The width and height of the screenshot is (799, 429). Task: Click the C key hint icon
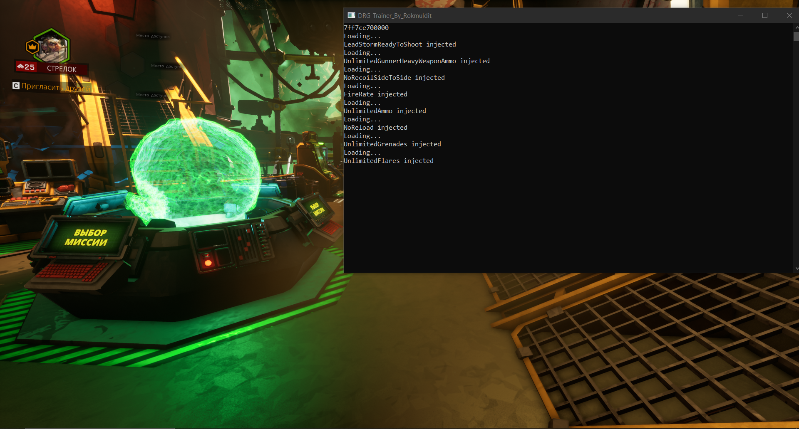coord(16,86)
